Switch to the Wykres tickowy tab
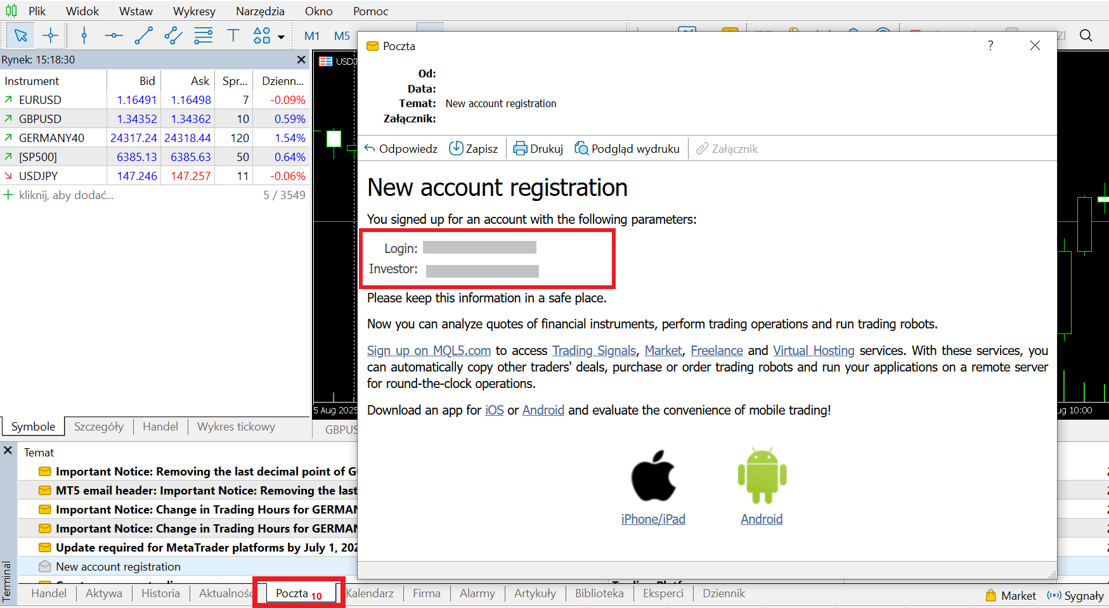The image size is (1109, 608). coord(236,427)
